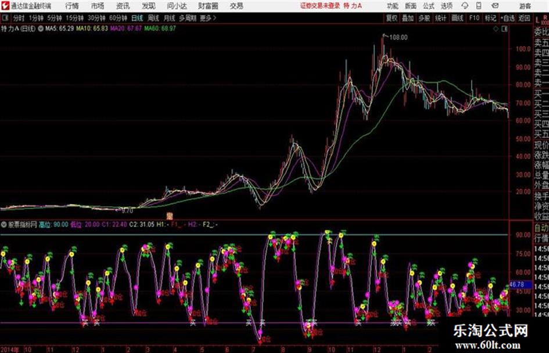Click the 低位: 20.00 indicator label
This screenshot has height=353, width=549.
[85, 224]
